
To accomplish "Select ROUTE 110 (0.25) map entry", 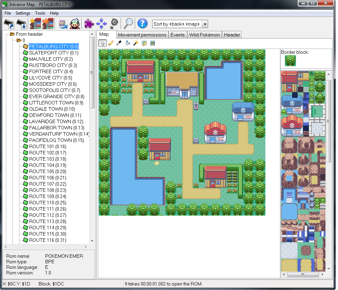I will coord(47,203).
